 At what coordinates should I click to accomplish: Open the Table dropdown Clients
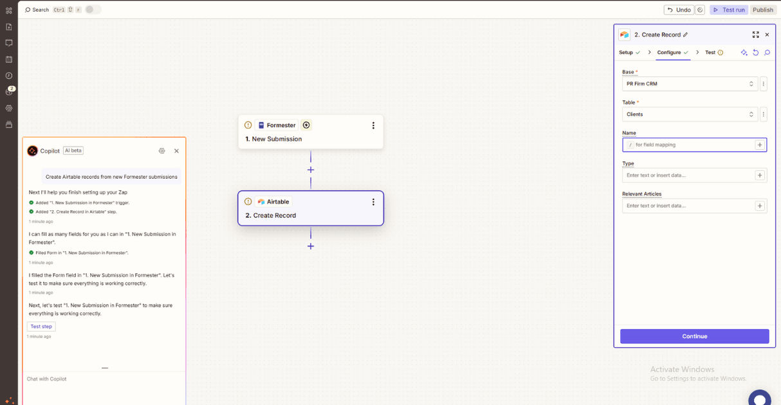pos(690,114)
